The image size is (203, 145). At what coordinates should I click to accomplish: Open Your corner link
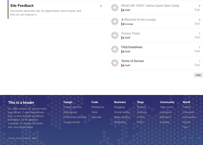167,107
